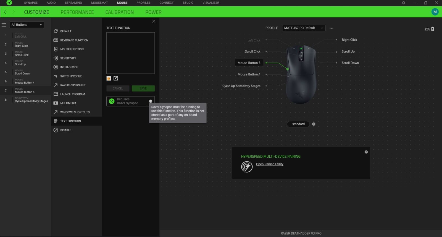Click the special character insert icon
The height and width of the screenshot is (237, 442).
[116, 79]
